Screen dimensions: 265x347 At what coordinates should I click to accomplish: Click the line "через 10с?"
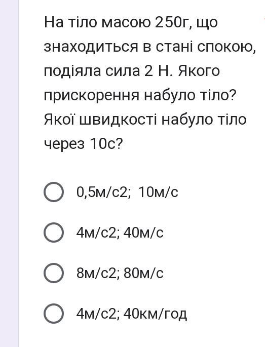click(83, 144)
